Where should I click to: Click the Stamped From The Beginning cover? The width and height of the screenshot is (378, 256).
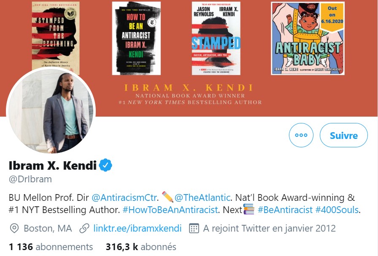pyautogui.click(x=56, y=36)
